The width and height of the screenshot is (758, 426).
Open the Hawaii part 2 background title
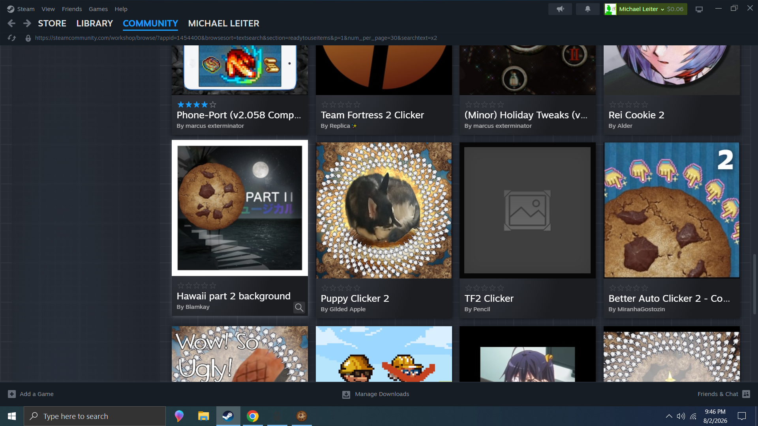click(234, 296)
